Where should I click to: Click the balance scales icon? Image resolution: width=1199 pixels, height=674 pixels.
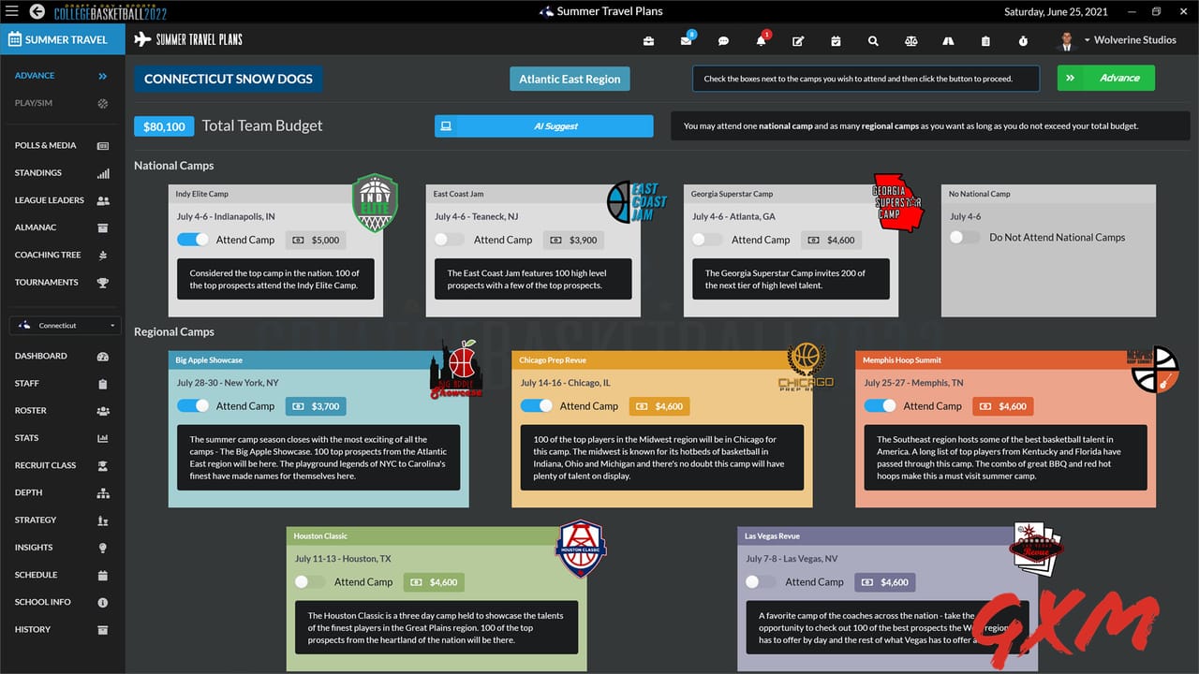coord(910,41)
